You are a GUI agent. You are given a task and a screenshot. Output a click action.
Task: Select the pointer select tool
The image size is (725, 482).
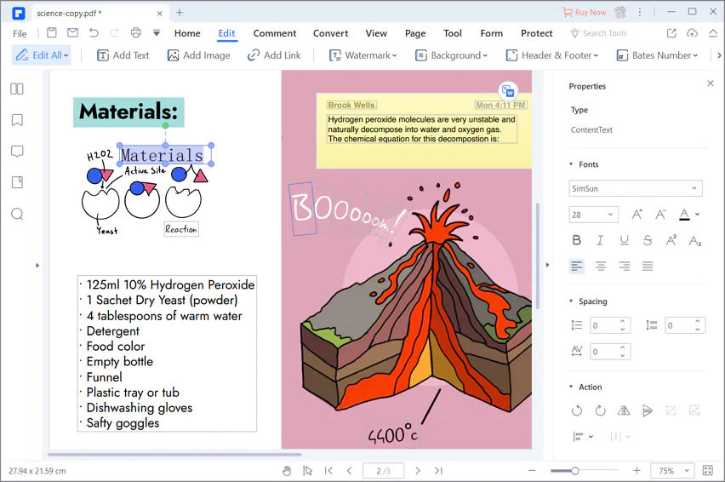(x=307, y=471)
